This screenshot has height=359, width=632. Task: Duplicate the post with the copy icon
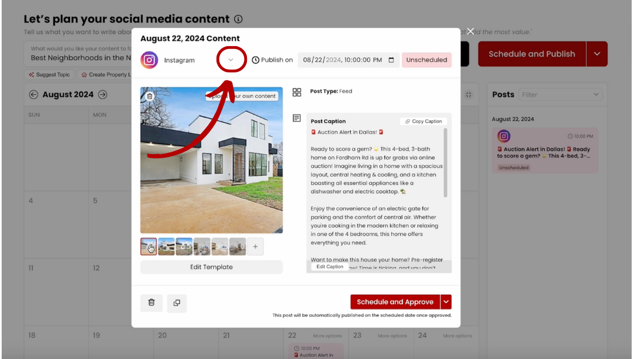pyautogui.click(x=177, y=303)
